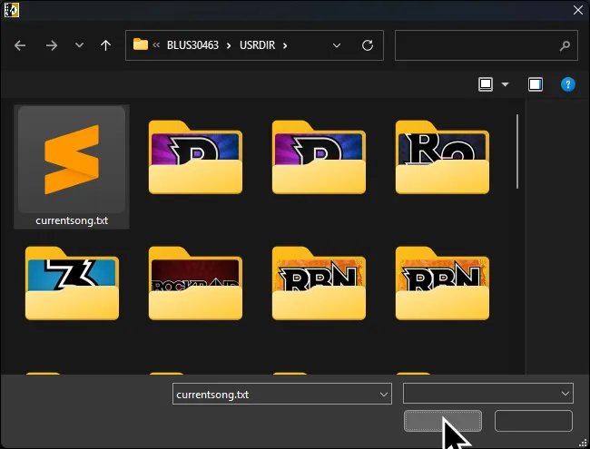
Task: Show hidden path segments via double chevron
Action: (x=156, y=45)
